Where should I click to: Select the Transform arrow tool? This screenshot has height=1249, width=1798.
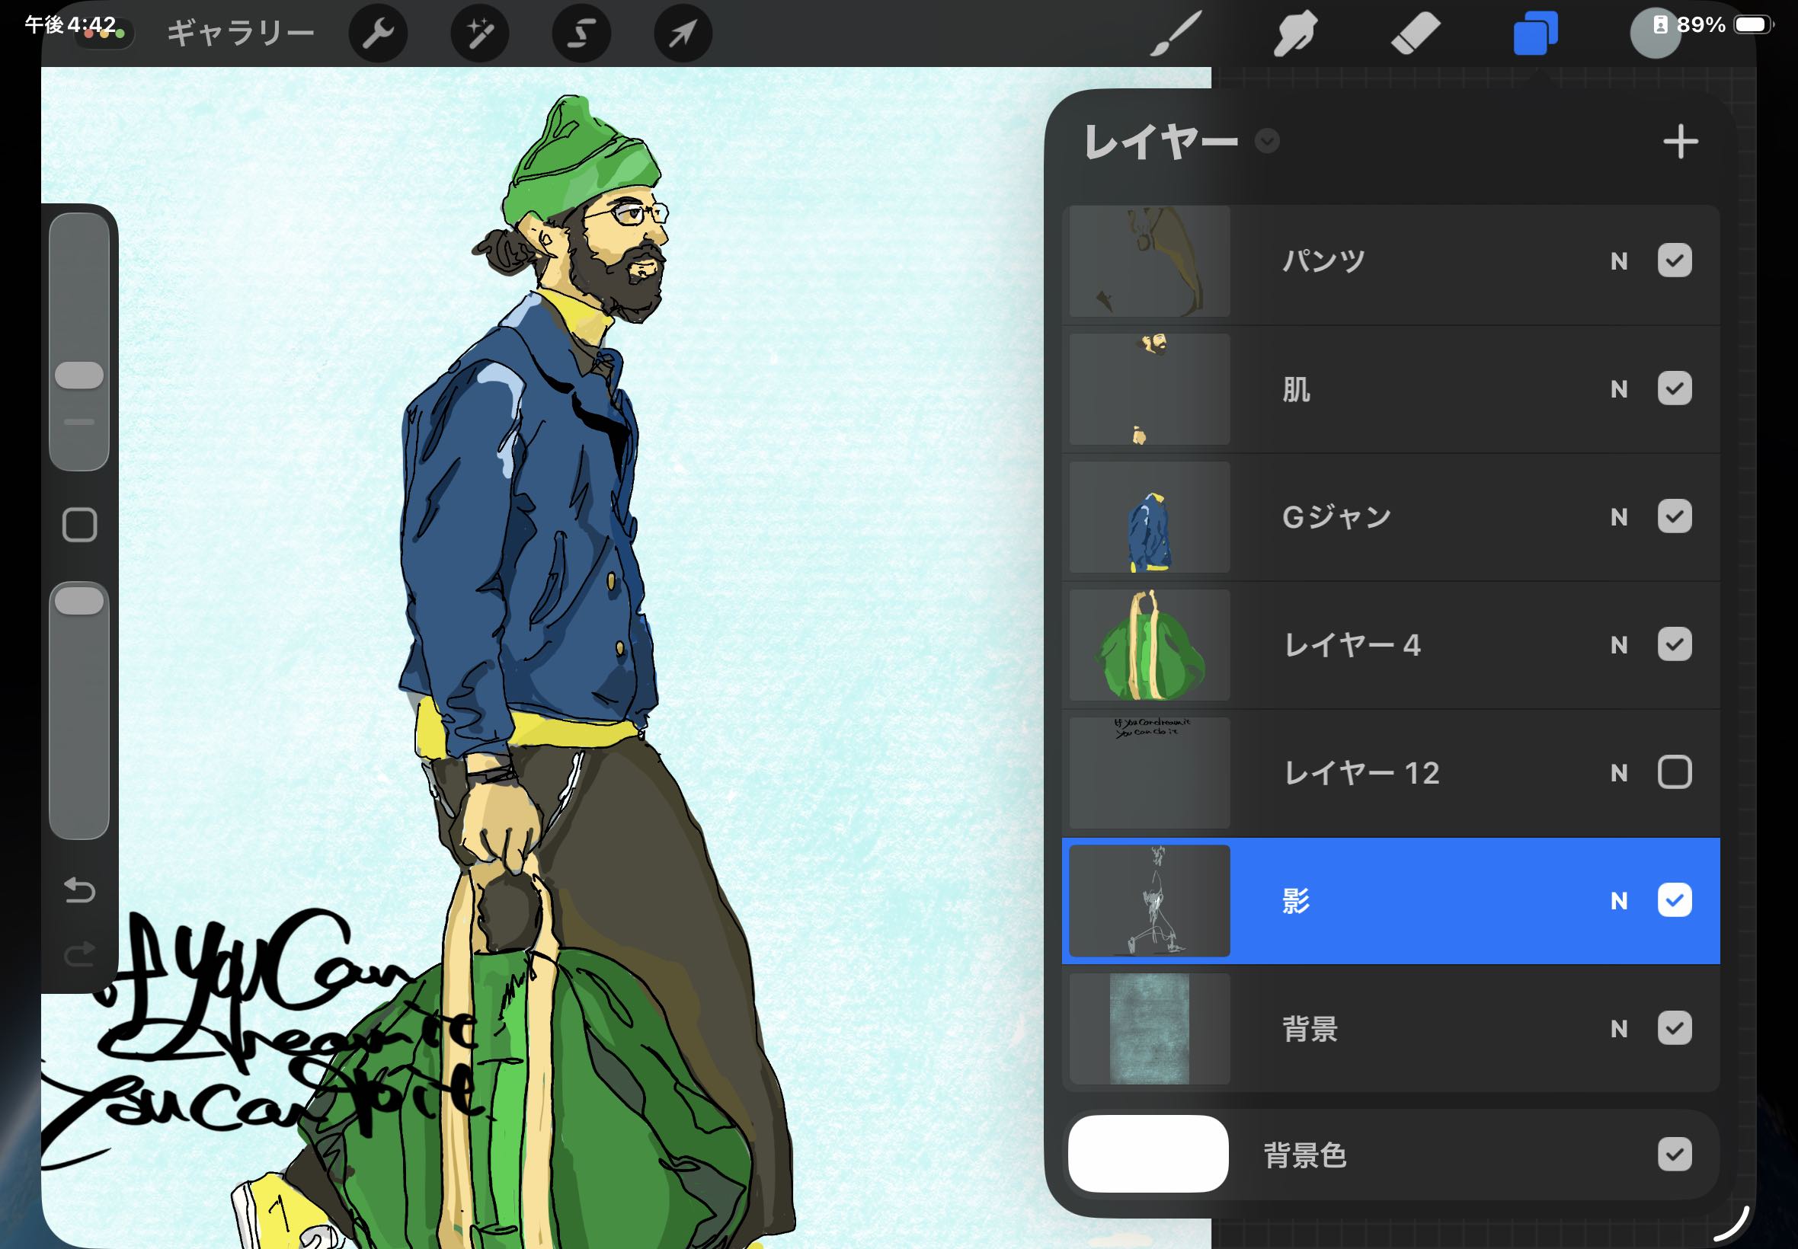(x=683, y=33)
